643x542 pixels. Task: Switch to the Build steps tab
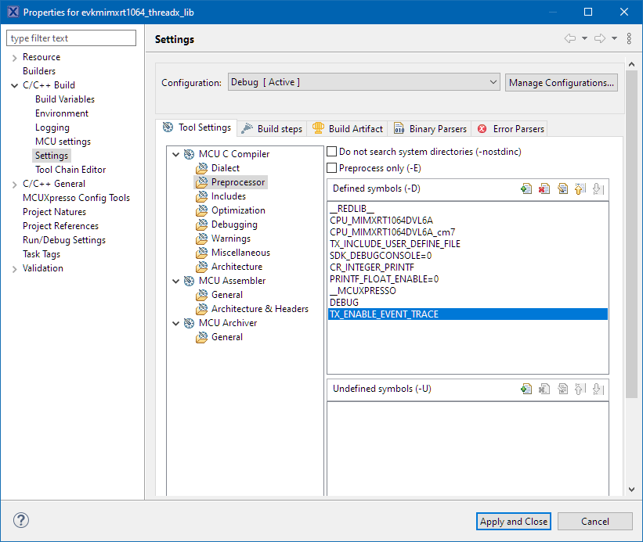271,129
